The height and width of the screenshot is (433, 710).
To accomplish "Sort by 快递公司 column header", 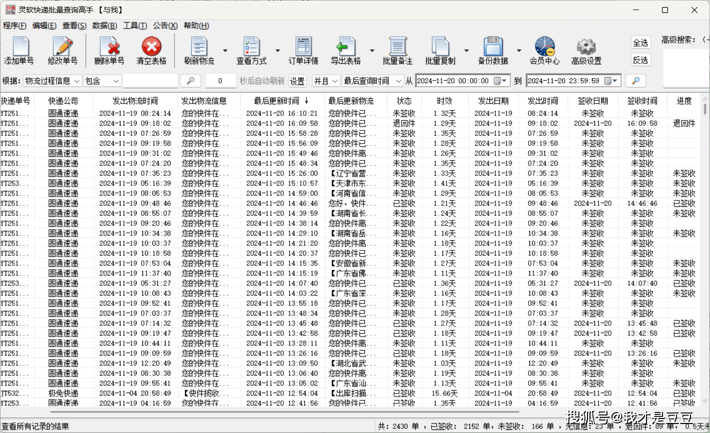I will click(63, 101).
